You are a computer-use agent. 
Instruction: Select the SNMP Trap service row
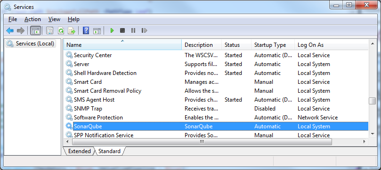point(216,109)
